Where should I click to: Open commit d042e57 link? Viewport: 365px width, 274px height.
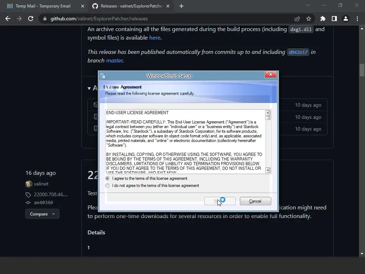pyautogui.click(x=298, y=52)
